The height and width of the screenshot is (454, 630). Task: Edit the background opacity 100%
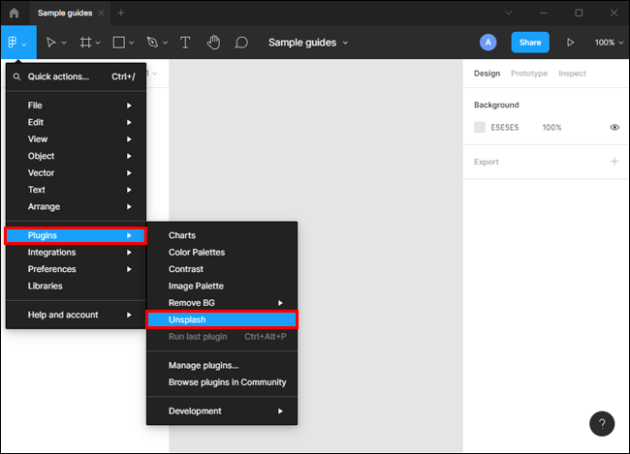click(x=551, y=127)
